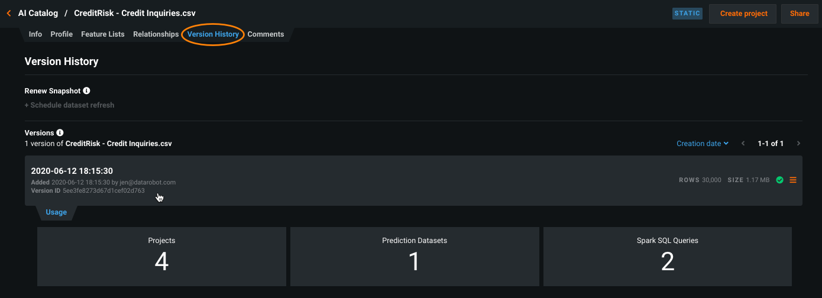The width and height of the screenshot is (822, 298).
Task: Collapse the Usage expander tab
Action: 56,212
